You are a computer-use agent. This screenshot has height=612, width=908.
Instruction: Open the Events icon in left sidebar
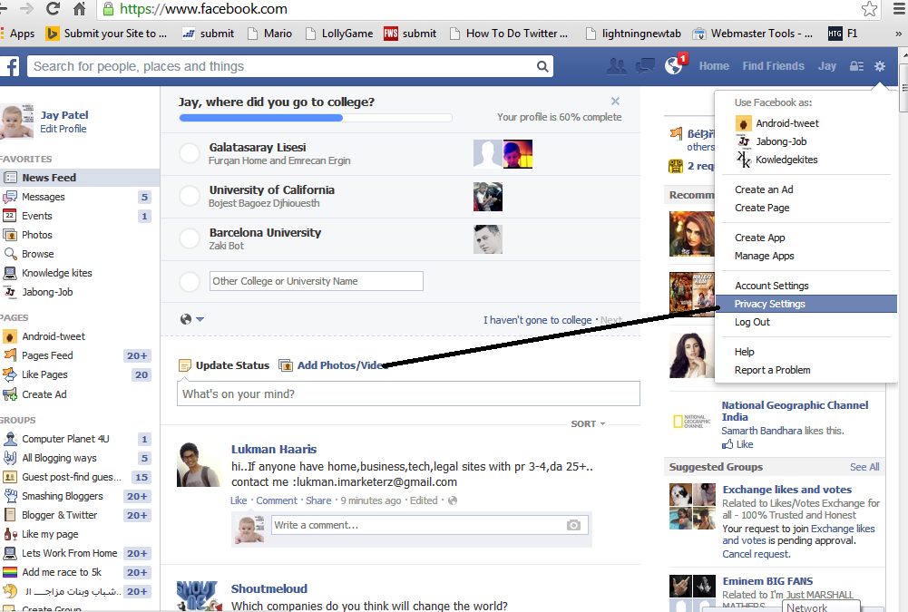pyautogui.click(x=10, y=215)
